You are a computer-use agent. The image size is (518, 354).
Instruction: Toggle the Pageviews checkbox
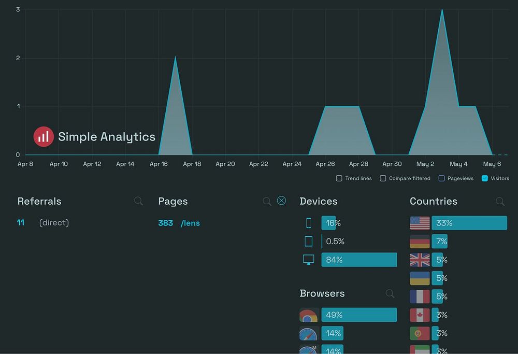point(441,178)
